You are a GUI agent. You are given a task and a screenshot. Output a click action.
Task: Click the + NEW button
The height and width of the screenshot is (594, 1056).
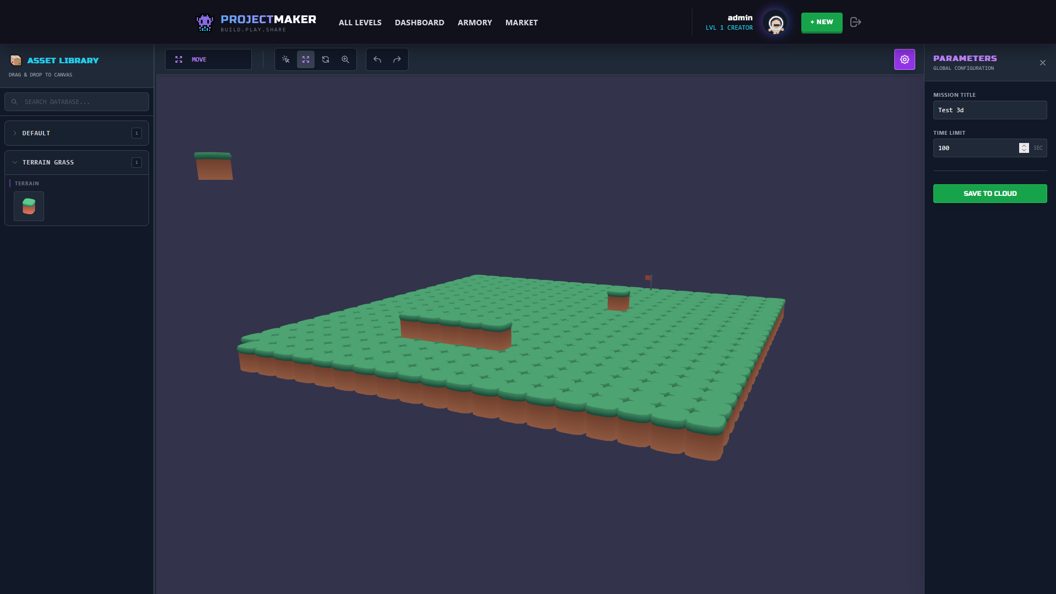click(822, 23)
